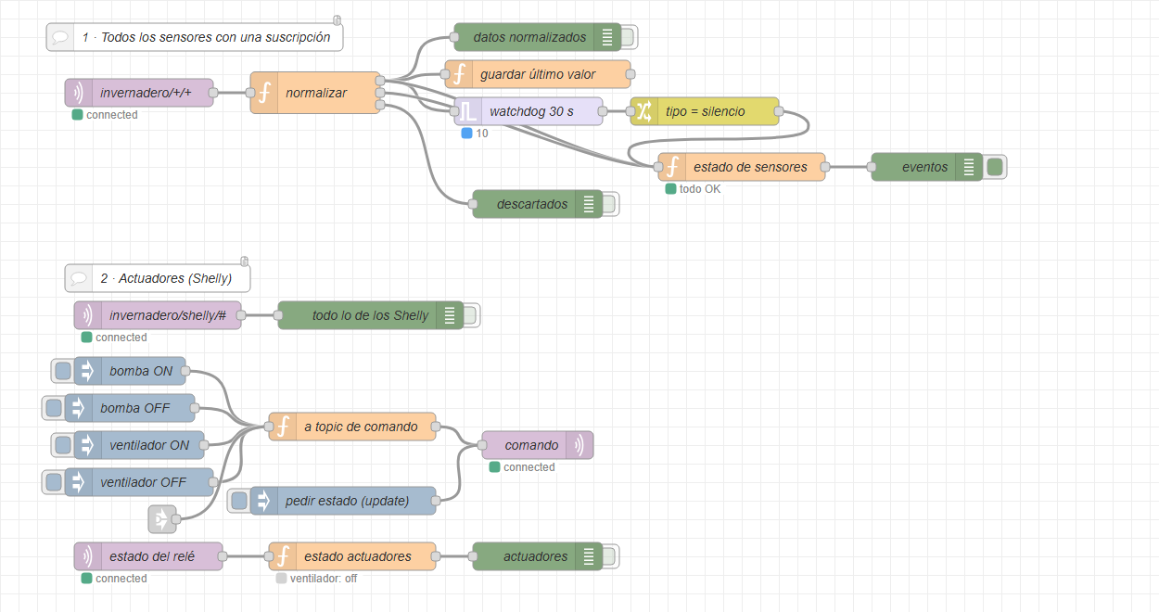Click the debug icon on descartados node
1159x612 pixels.
(x=589, y=204)
